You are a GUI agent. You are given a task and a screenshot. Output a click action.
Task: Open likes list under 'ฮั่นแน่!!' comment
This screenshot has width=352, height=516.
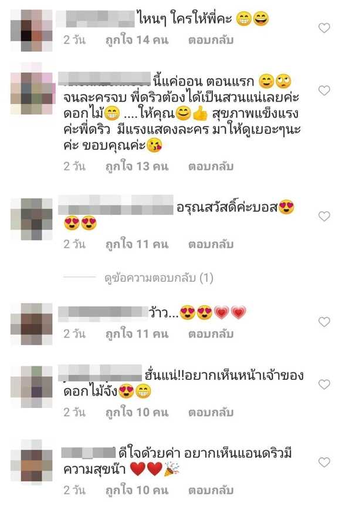tap(137, 412)
